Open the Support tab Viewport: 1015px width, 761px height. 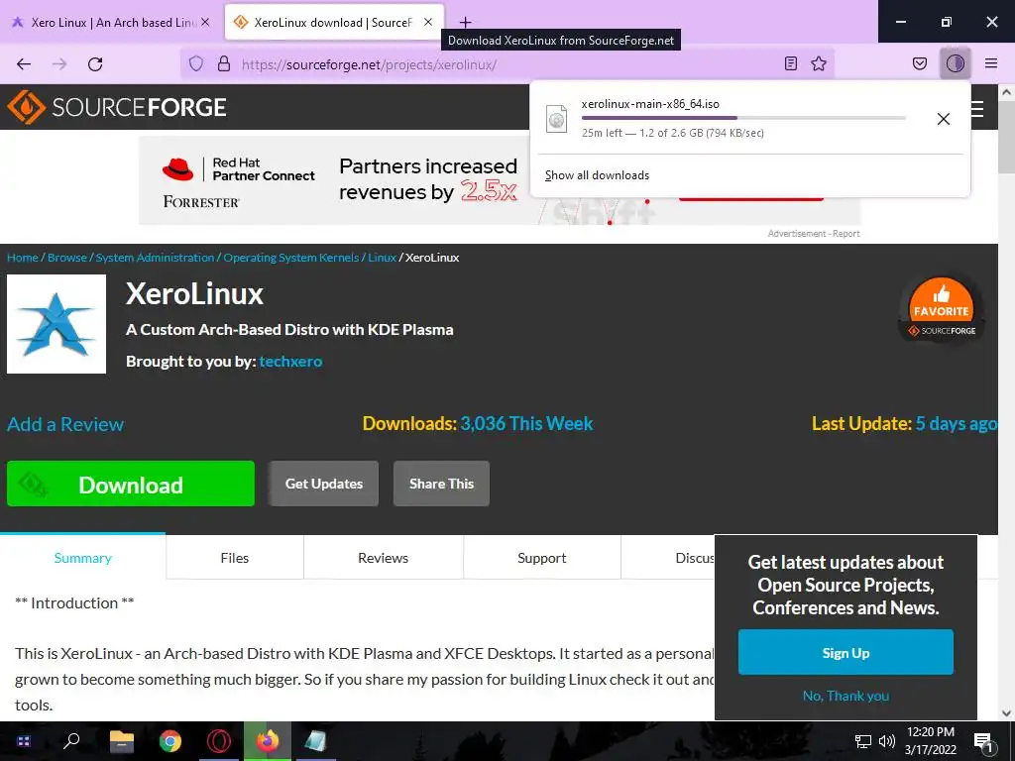point(542,558)
